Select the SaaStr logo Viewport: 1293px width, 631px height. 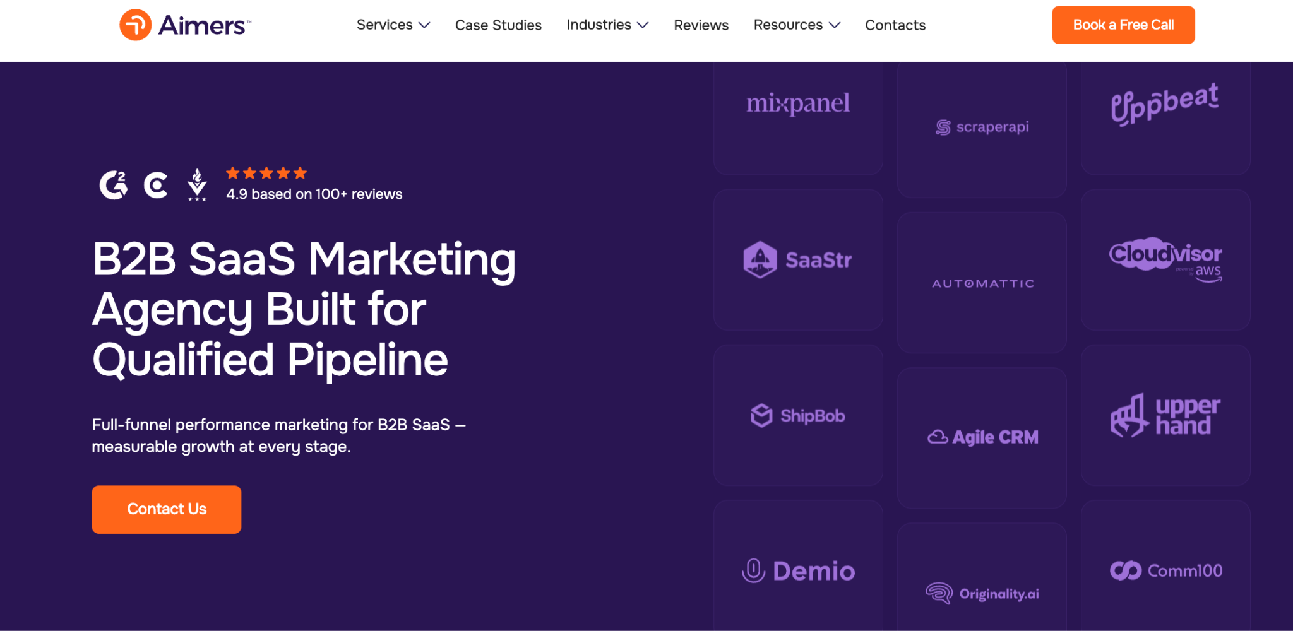[x=798, y=259]
